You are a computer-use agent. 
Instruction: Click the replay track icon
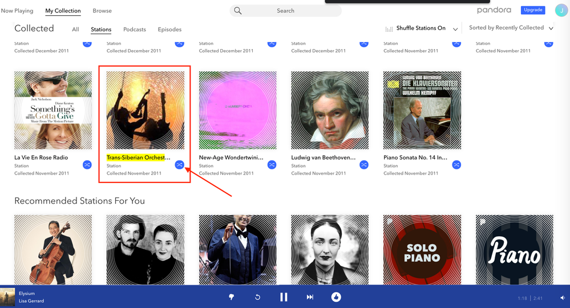[x=257, y=297]
